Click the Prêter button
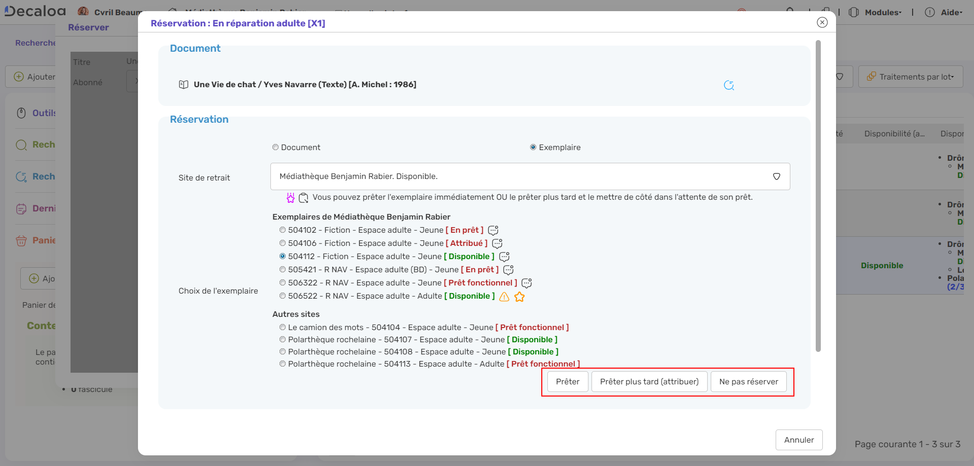 [567, 382]
